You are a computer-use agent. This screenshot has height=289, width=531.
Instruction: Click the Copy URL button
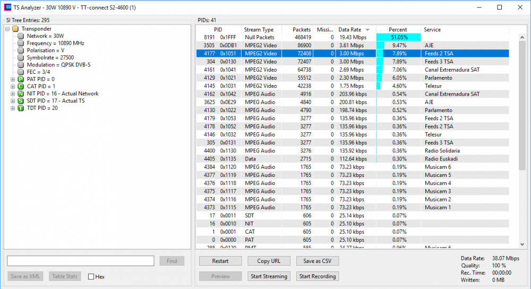[x=269, y=261]
